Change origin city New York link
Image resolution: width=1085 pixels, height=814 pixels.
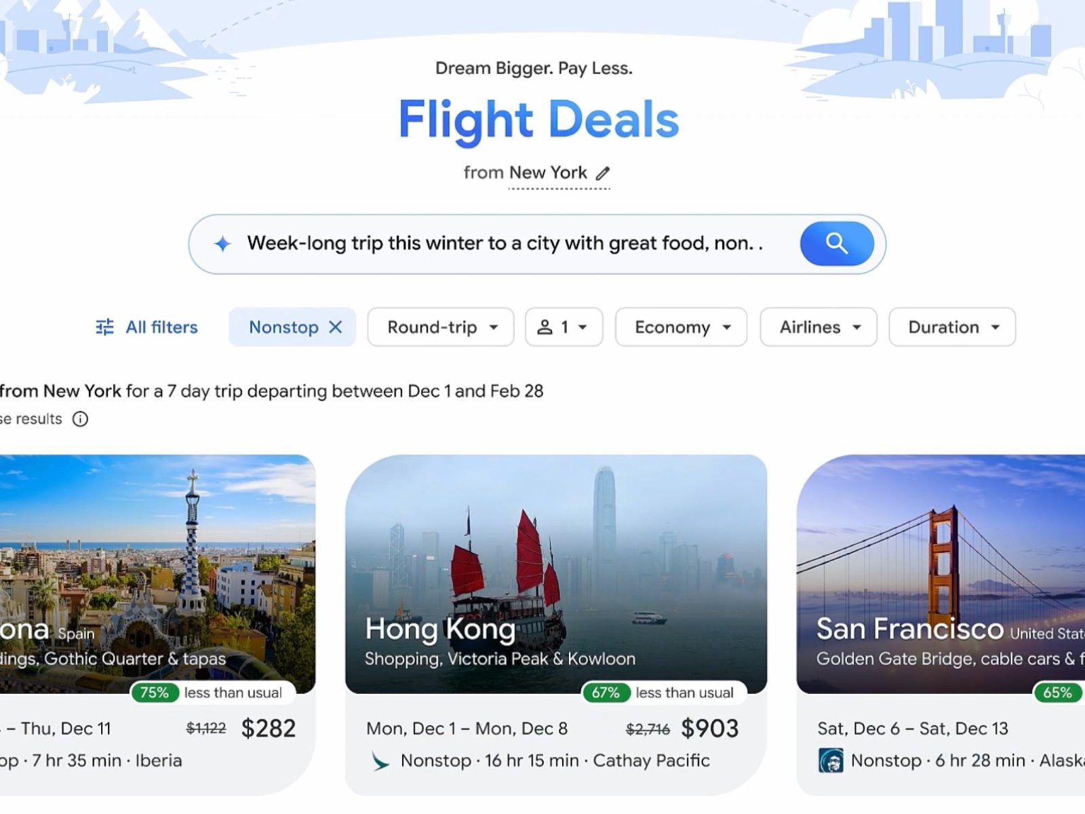(x=548, y=173)
